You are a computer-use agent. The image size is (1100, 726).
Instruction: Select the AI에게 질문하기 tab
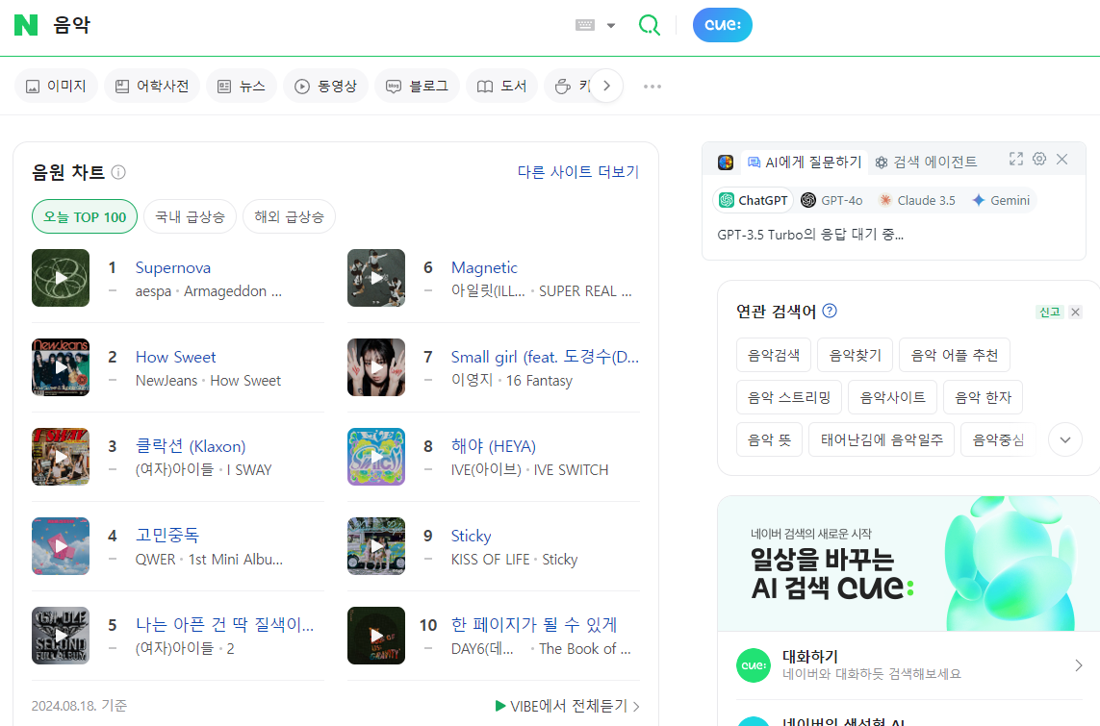[804, 163]
